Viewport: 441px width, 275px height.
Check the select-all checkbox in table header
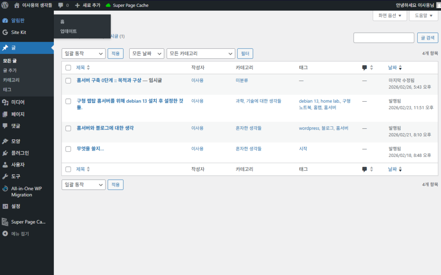click(68, 68)
